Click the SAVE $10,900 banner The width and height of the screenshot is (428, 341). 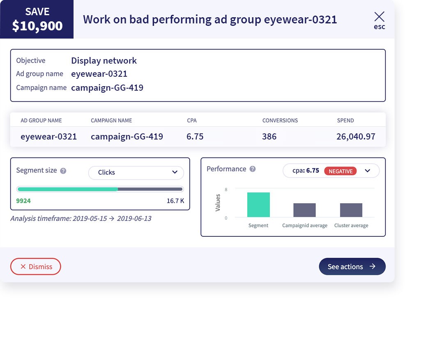[37, 19]
